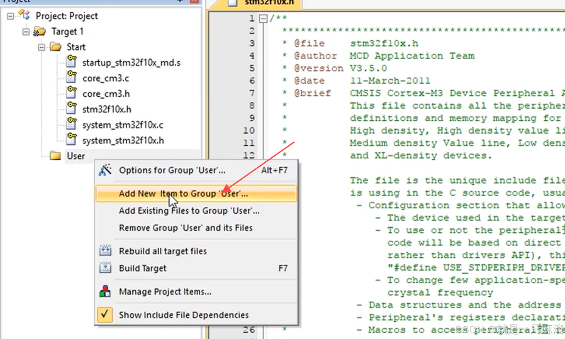Select the Target 1 label
Viewport: 565px width, 339px height.
point(67,32)
